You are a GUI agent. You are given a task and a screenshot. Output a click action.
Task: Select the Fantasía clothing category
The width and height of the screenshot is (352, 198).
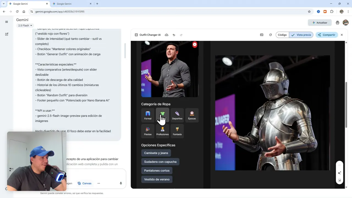click(177, 131)
